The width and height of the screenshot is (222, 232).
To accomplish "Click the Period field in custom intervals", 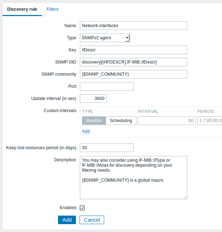I will [210, 121].
